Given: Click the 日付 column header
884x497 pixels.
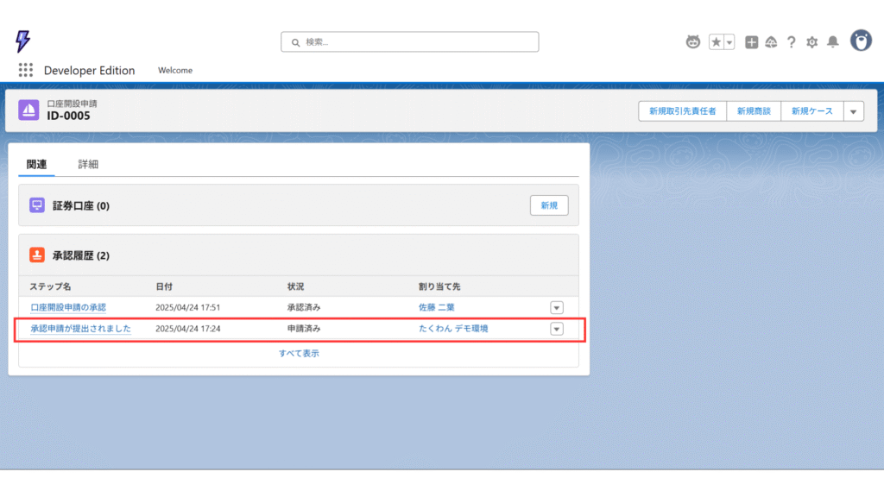Looking at the screenshot, I should (x=164, y=286).
